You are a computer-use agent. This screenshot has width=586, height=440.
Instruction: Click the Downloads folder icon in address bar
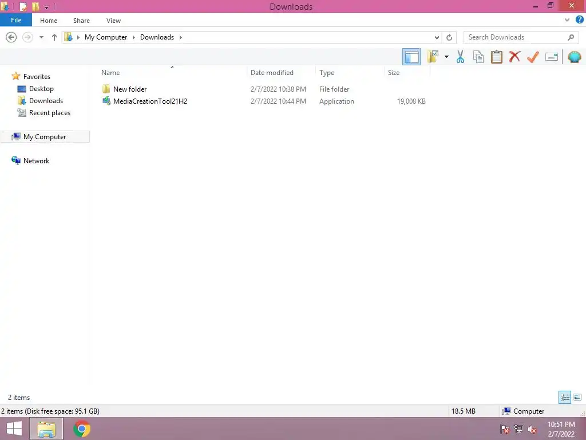69,37
